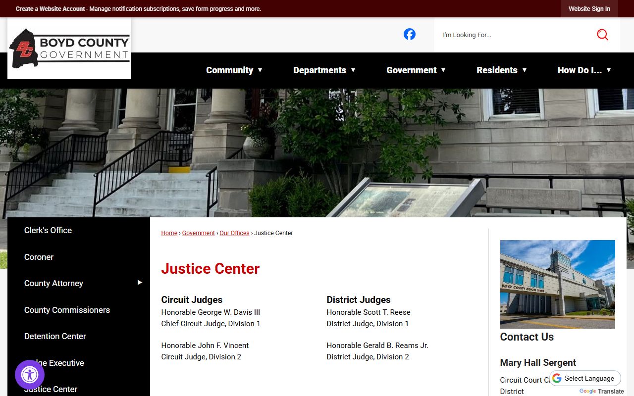Click the Create a Website Account link
The width and height of the screenshot is (634, 396).
click(51, 9)
